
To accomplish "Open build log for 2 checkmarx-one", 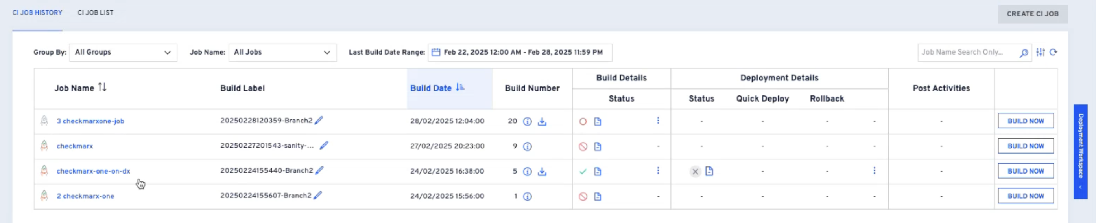I will pyautogui.click(x=597, y=196).
